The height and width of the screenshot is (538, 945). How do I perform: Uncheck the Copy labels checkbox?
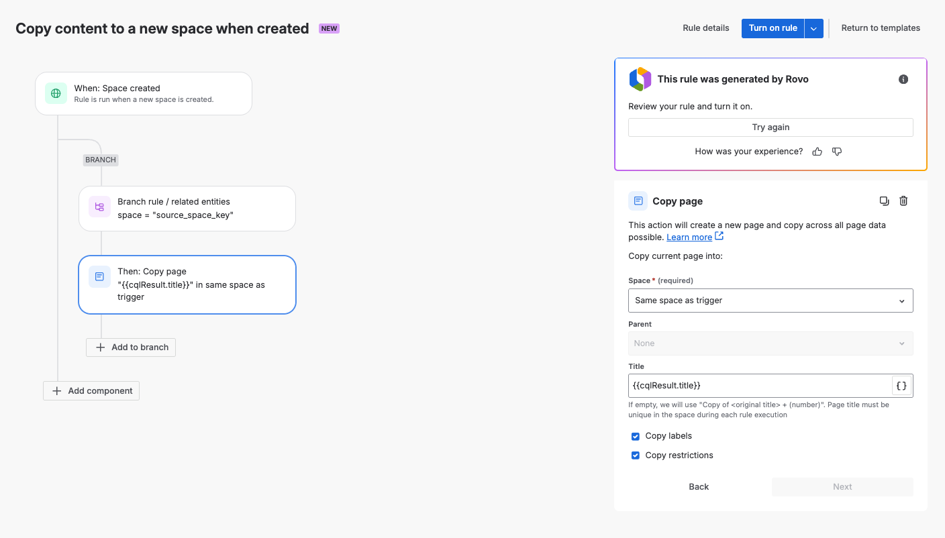click(636, 437)
